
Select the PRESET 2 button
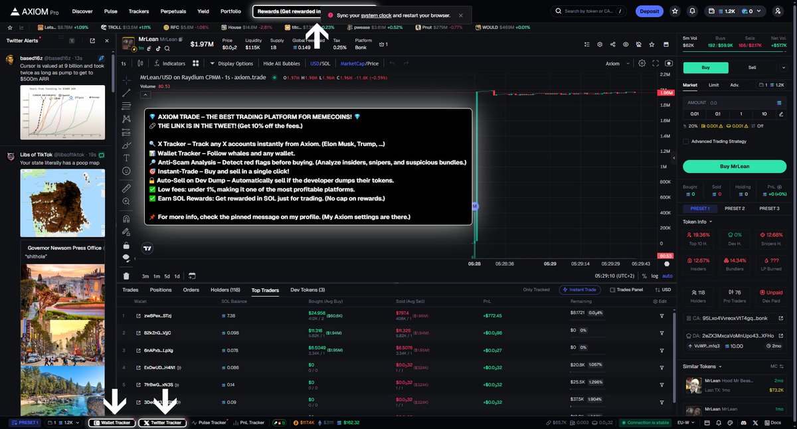(x=734, y=208)
